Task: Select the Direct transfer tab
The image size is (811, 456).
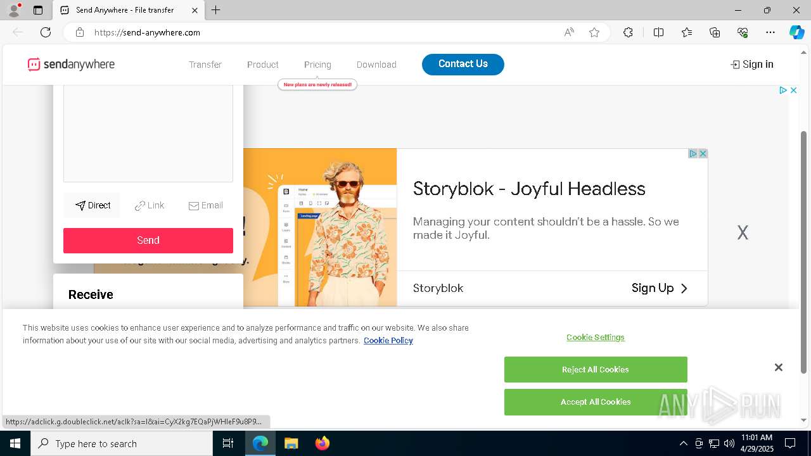Action: click(93, 205)
